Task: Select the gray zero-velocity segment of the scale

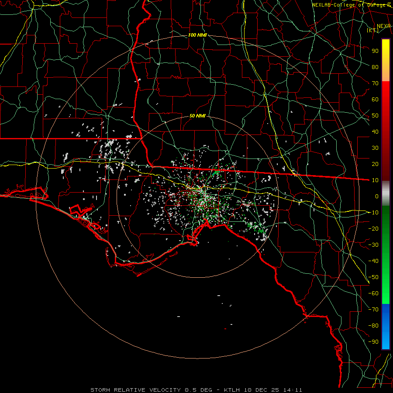Action: (x=386, y=193)
